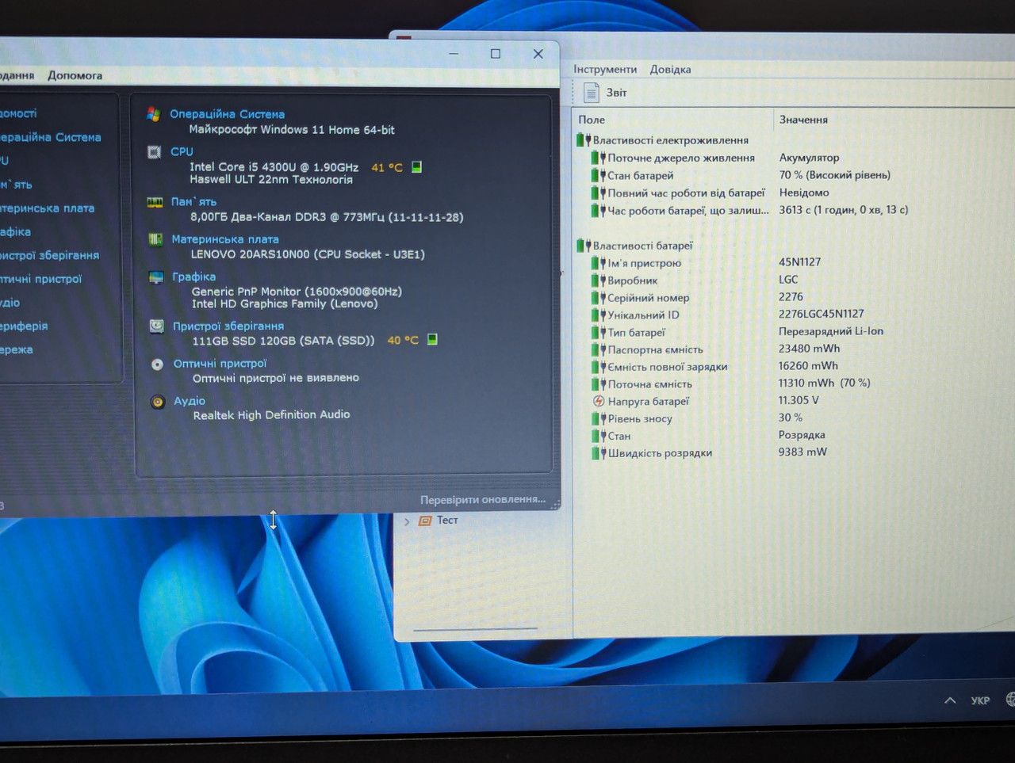Viewport: 1015px width, 763px height.
Task: Click the drive icon beside Пристрої зберігання heading
Action: click(x=157, y=326)
